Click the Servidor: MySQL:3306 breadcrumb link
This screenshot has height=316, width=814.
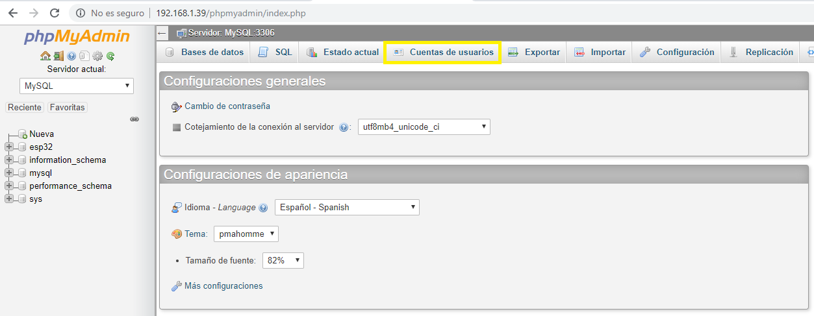(231, 33)
